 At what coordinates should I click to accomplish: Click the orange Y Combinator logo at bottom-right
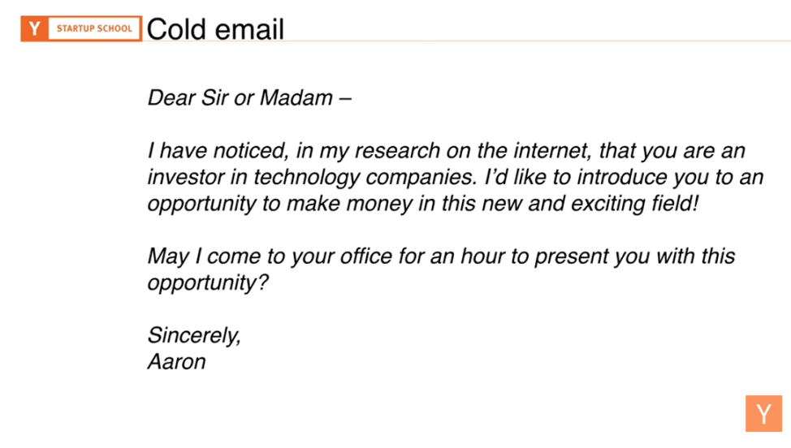(x=763, y=414)
